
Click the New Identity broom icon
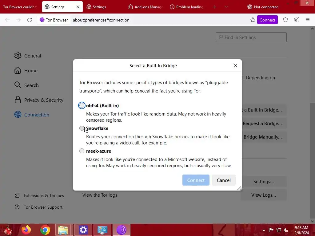[x=297, y=20]
